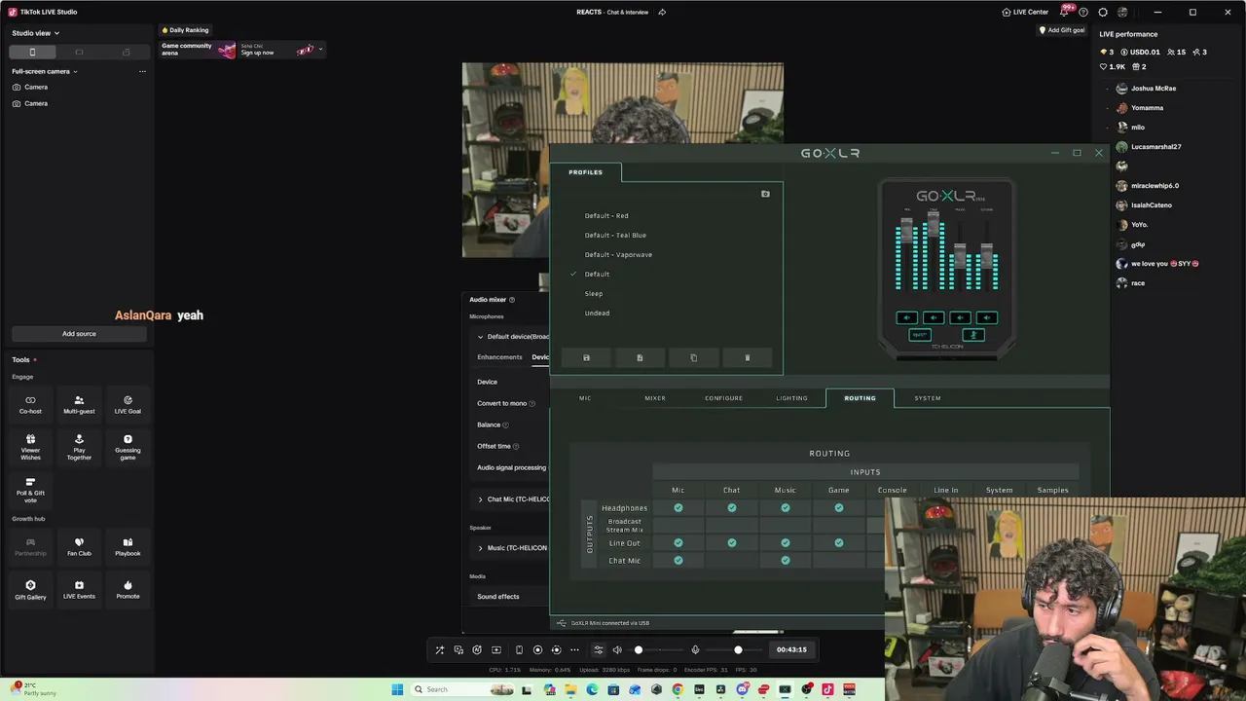
Task: Open Play Together tool
Action: pyautogui.click(x=79, y=446)
